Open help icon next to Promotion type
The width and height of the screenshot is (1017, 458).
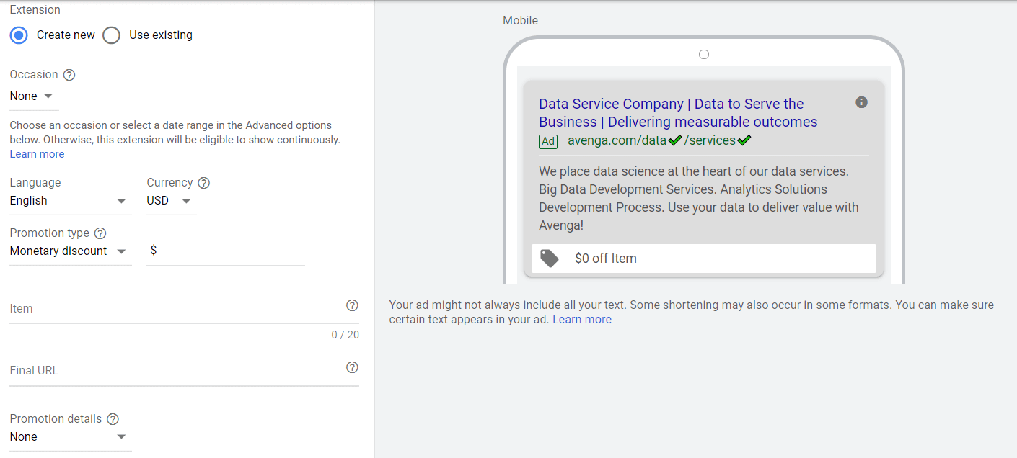pyautogui.click(x=100, y=233)
